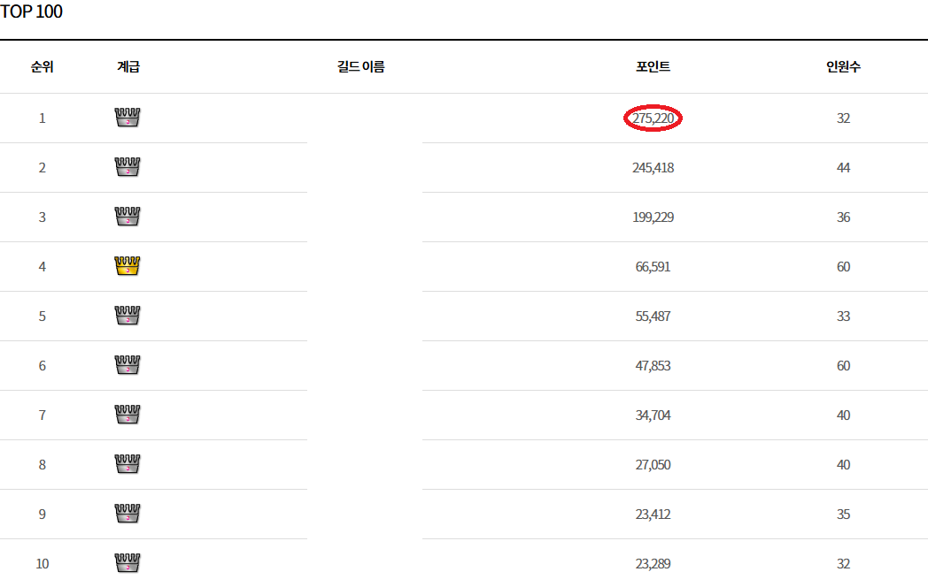Click the member count 44 in row 2
The width and height of the screenshot is (928, 587).
(x=843, y=168)
